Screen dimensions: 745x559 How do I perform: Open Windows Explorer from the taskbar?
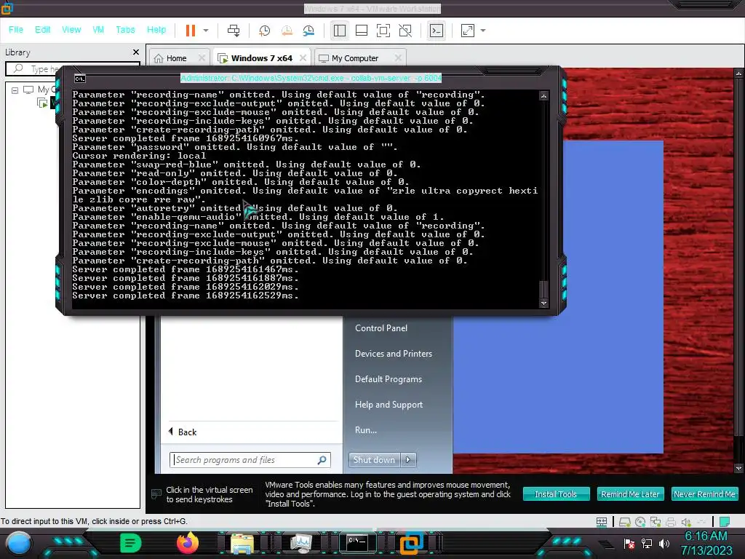[x=242, y=543]
